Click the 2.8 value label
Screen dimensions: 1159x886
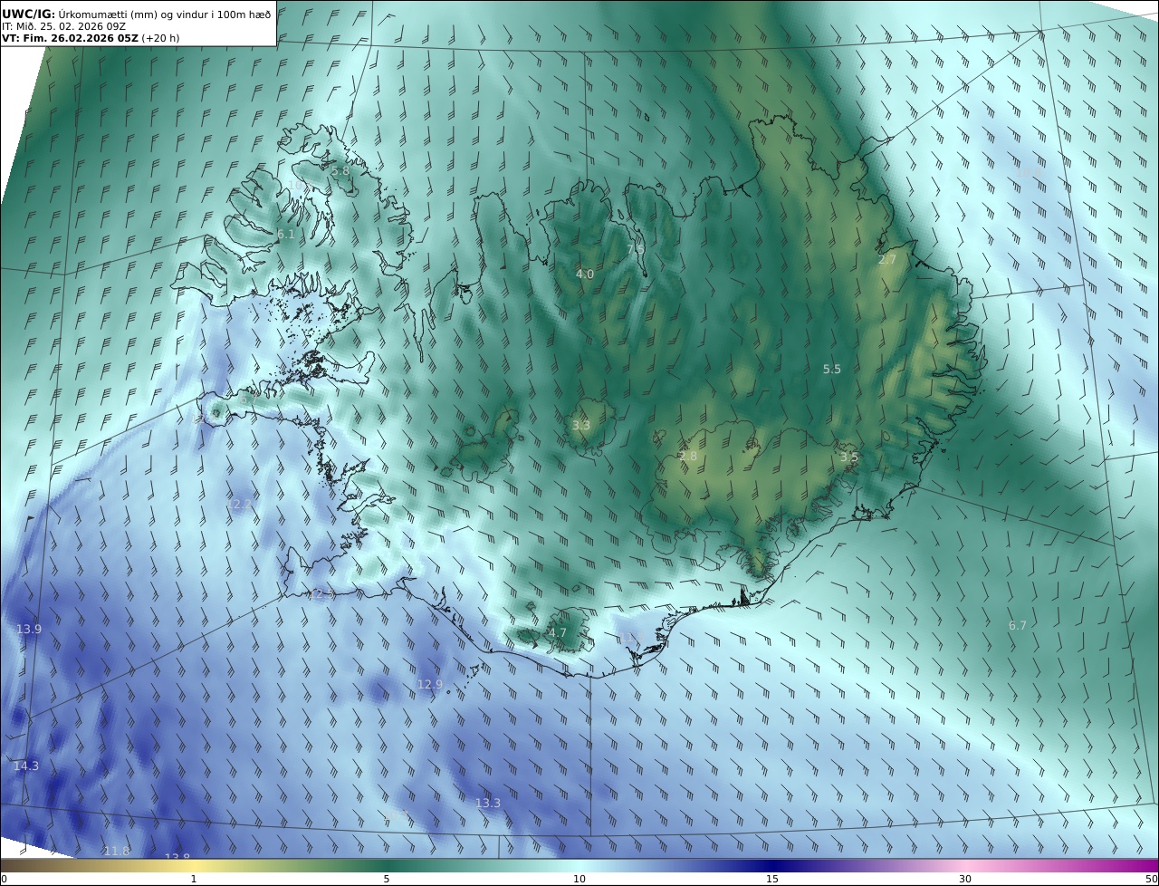688,456
